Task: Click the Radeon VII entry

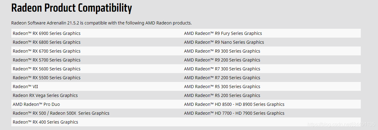Action: click(25, 87)
